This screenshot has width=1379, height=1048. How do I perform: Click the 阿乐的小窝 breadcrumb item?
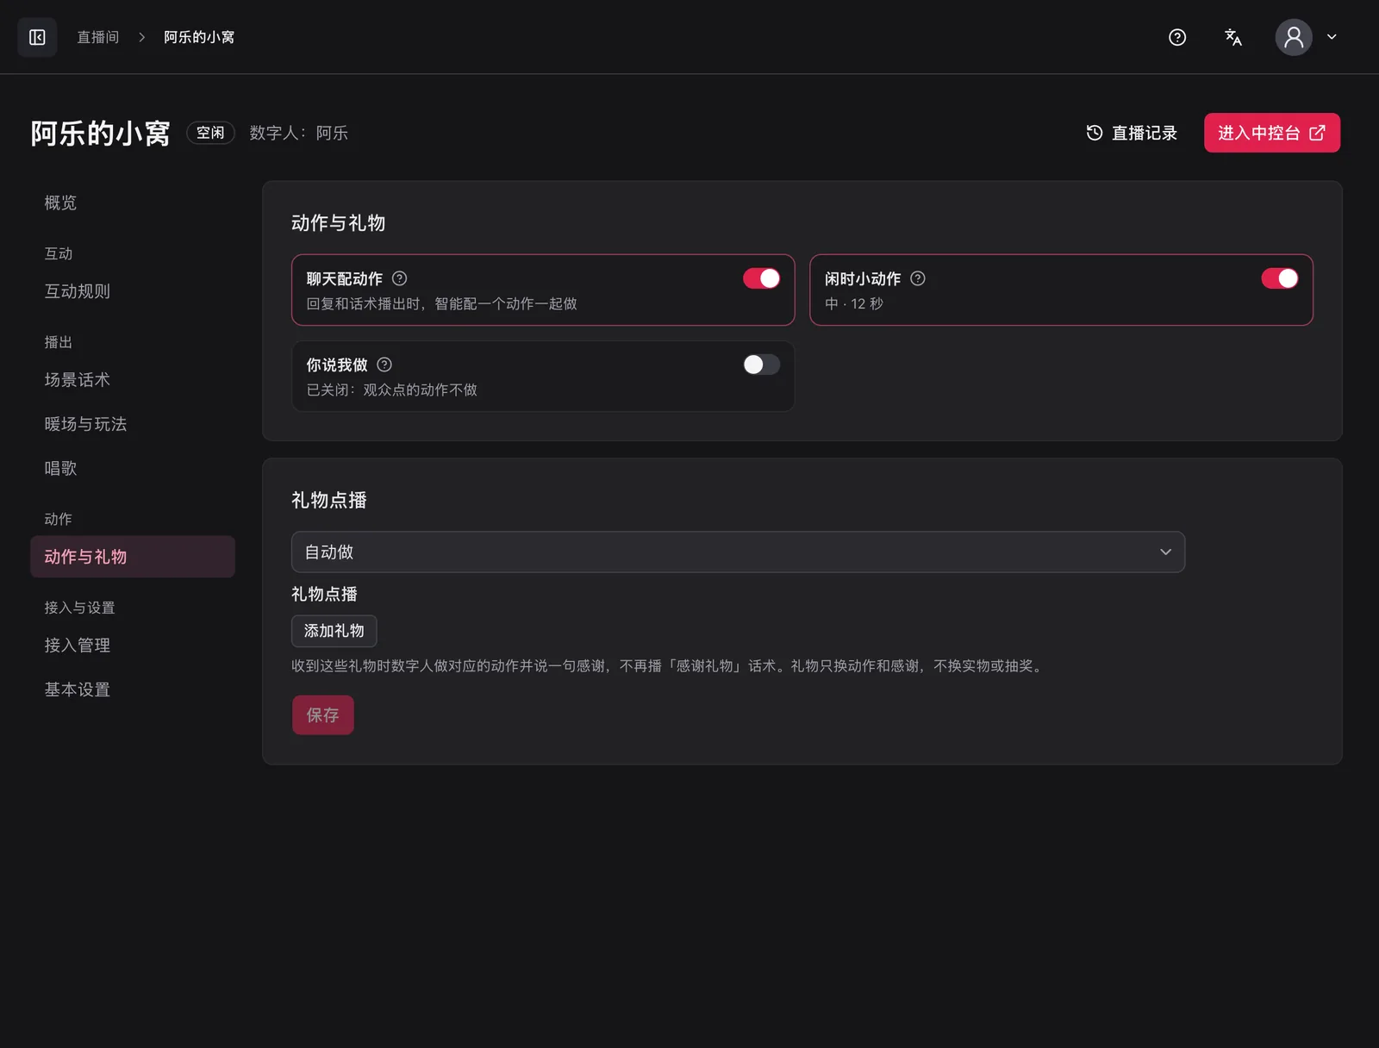click(199, 37)
